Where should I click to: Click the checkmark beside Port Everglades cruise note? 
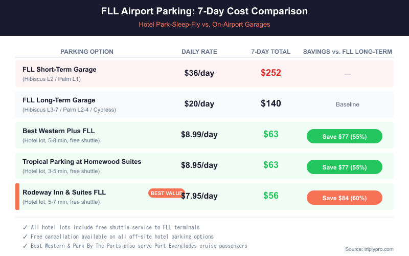pyautogui.click(x=26, y=246)
